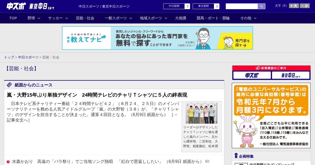
Task: Expand the サッカー dropdown chevron
Action: tap(67, 18)
